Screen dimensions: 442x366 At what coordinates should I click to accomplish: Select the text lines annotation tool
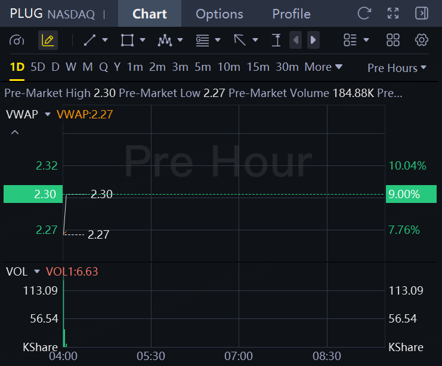[202, 40]
